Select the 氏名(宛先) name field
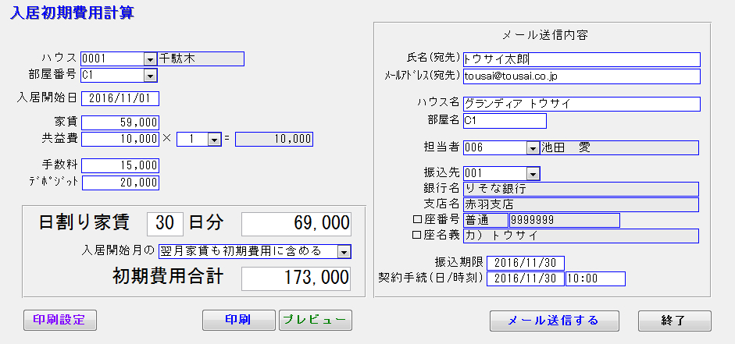The width and height of the screenshot is (735, 344). click(580, 59)
